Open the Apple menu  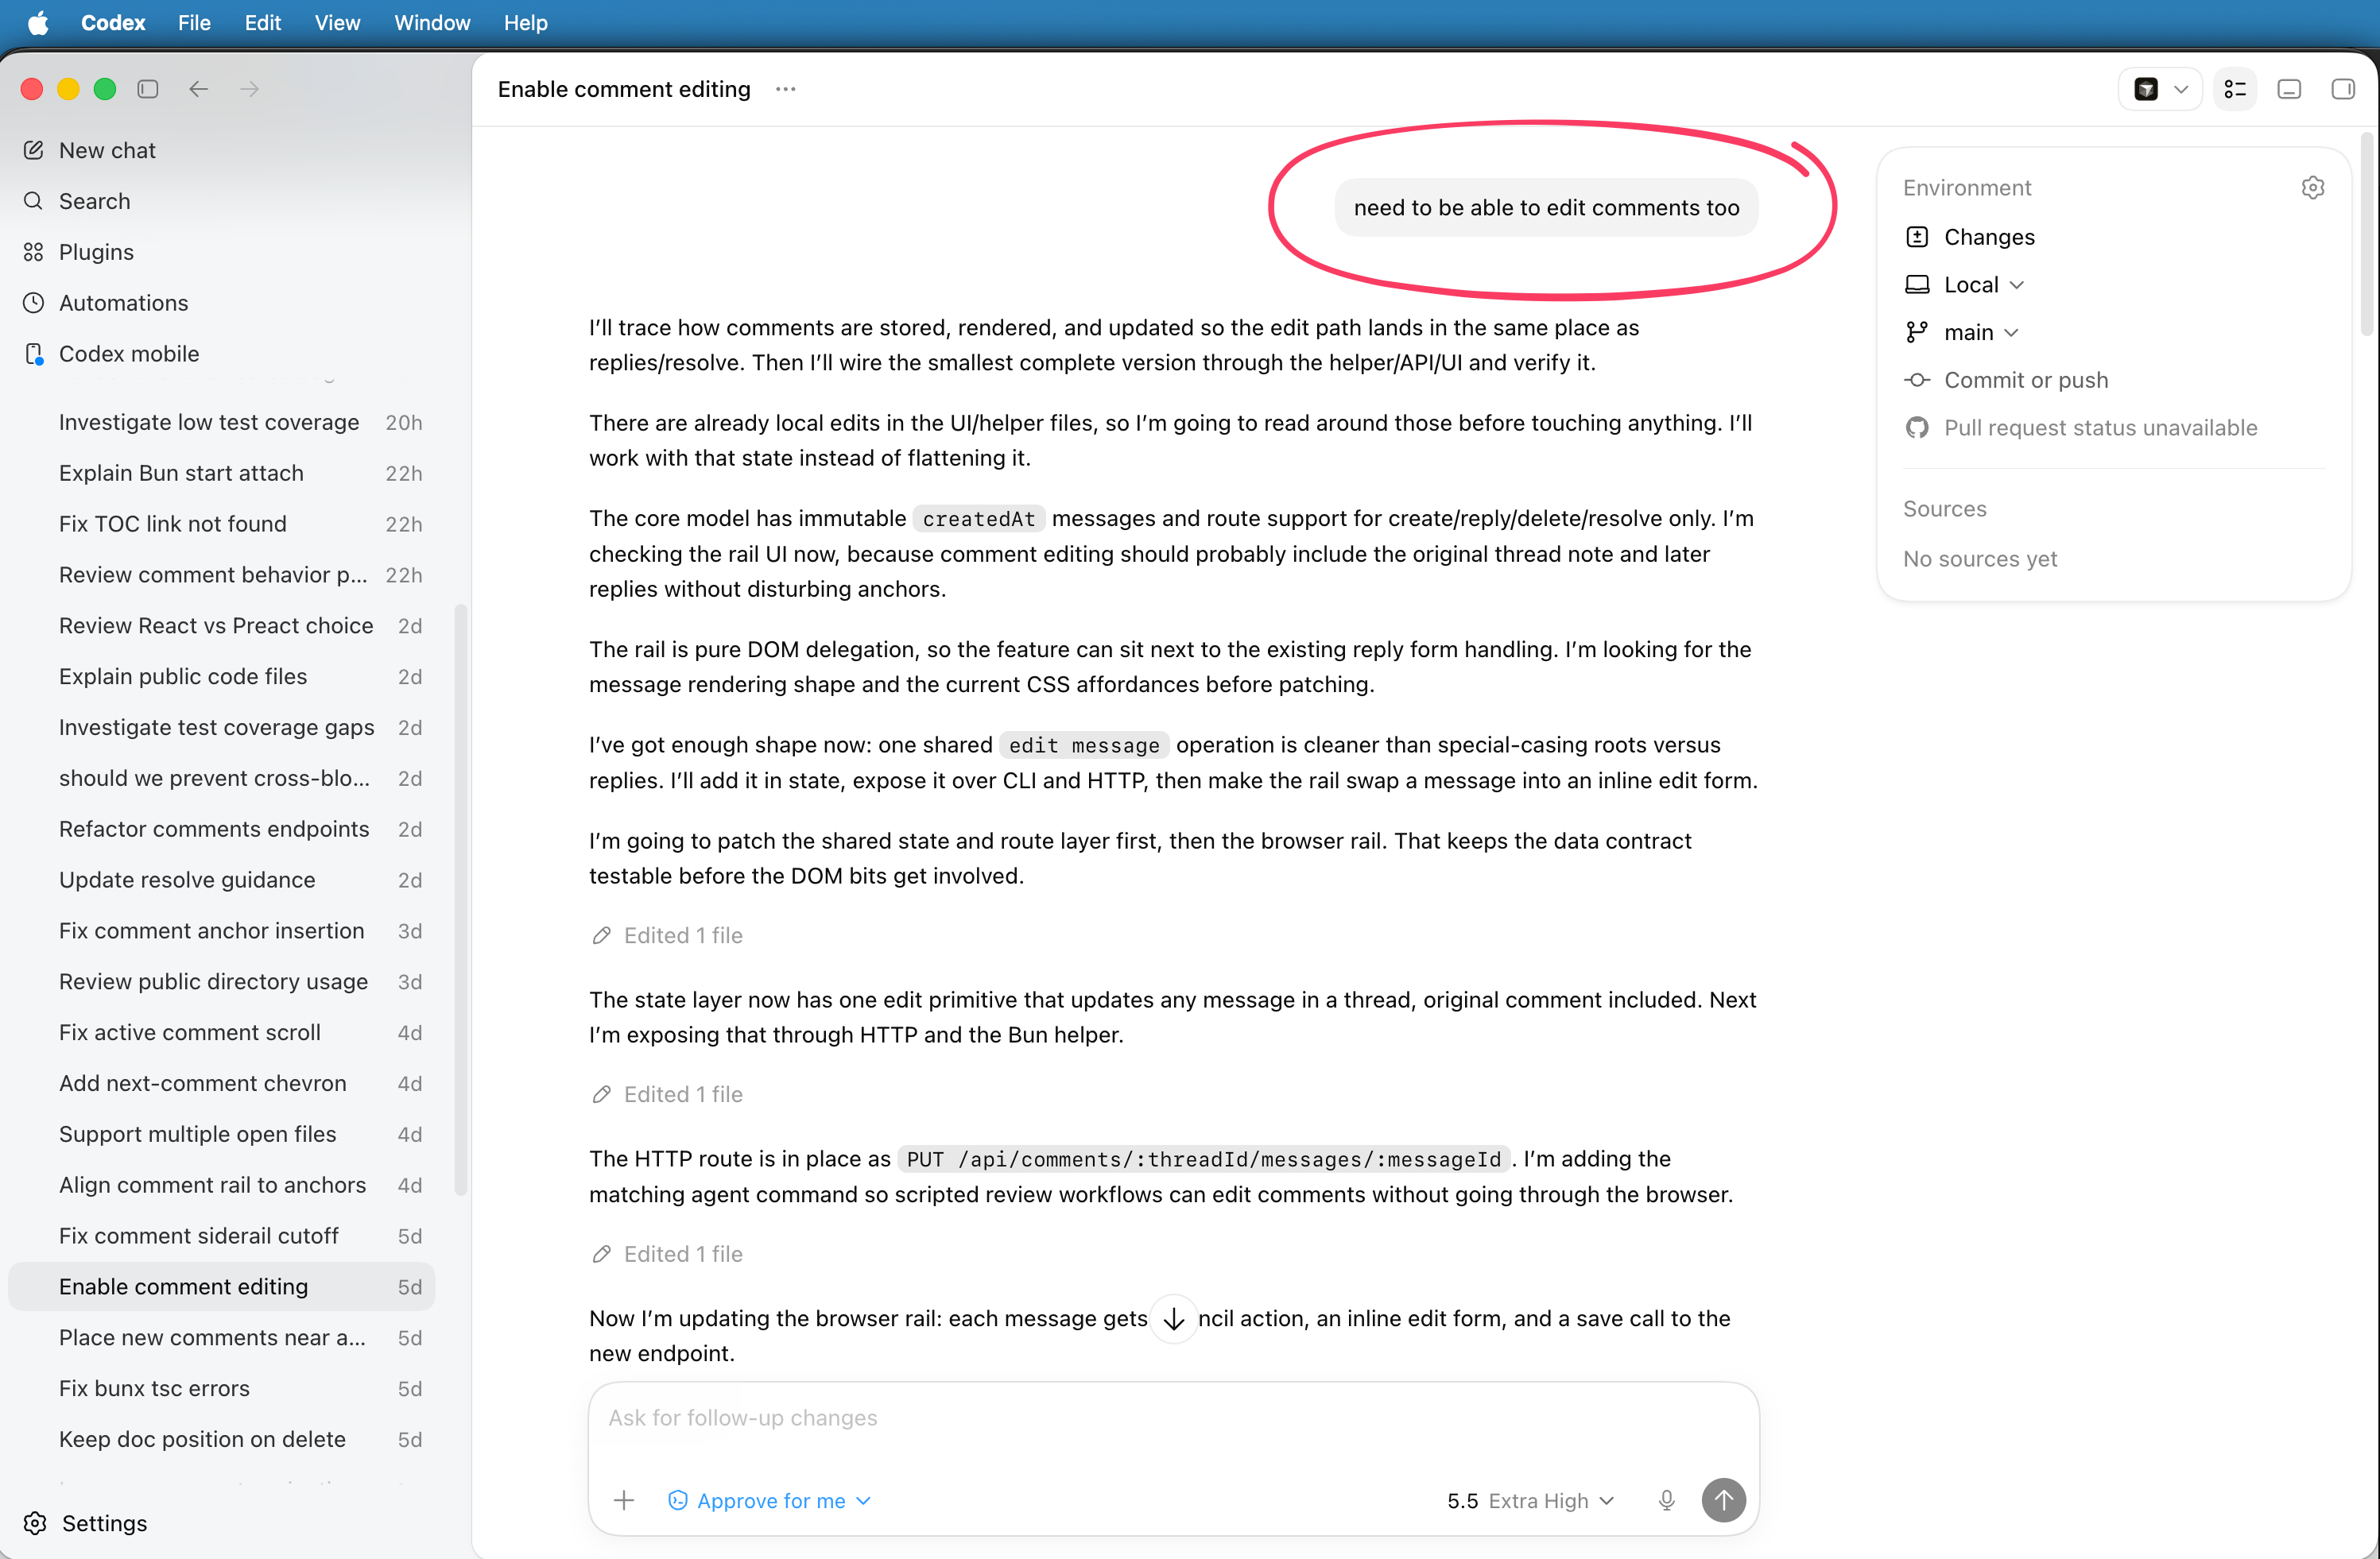click(38, 23)
